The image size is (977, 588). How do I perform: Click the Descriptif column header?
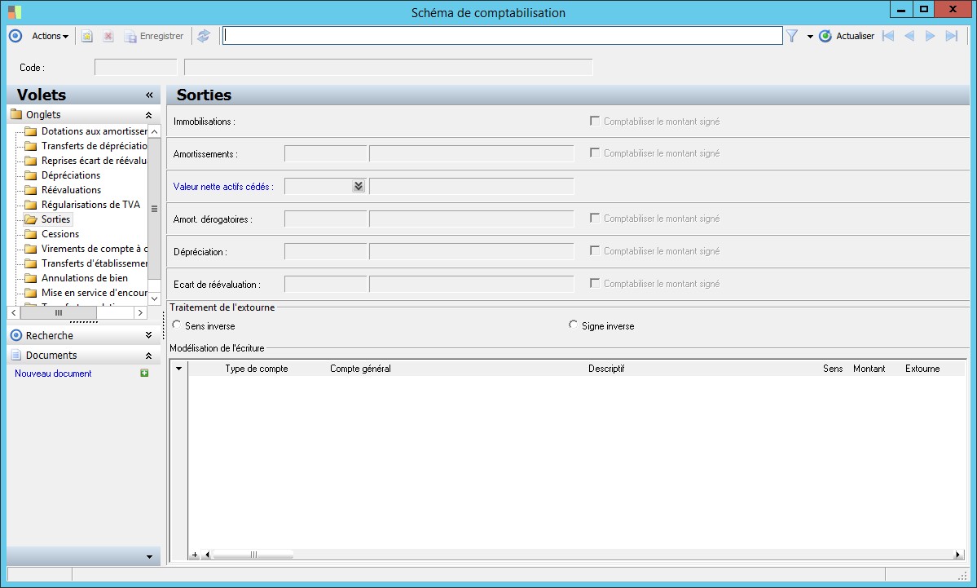[x=606, y=369]
